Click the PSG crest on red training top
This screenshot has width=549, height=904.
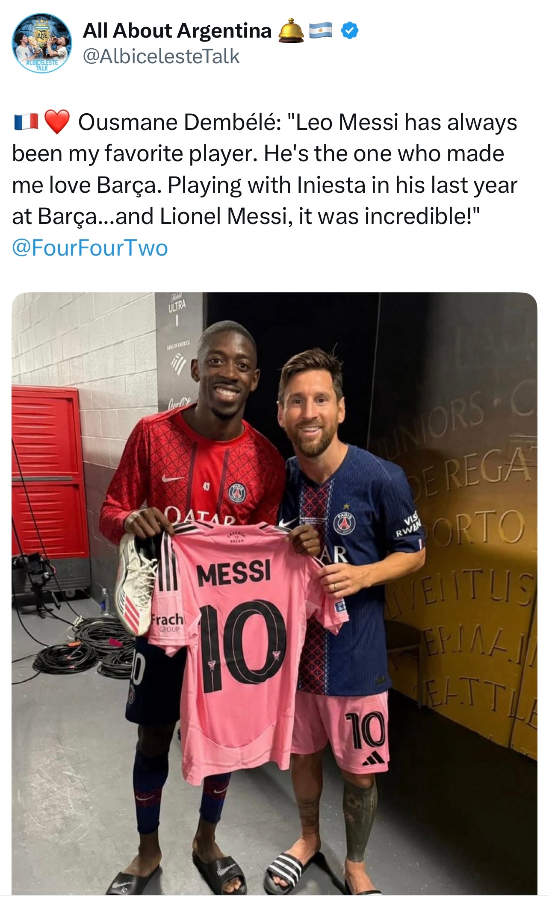pos(237,492)
